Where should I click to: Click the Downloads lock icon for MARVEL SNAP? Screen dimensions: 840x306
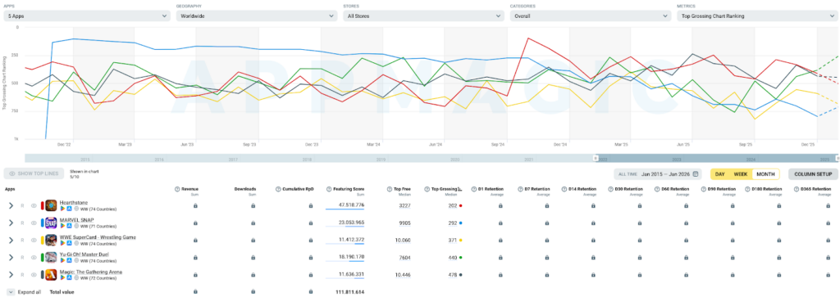pyautogui.click(x=253, y=223)
